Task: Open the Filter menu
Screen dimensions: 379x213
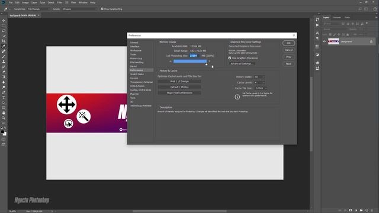Action: (x=59, y=2)
